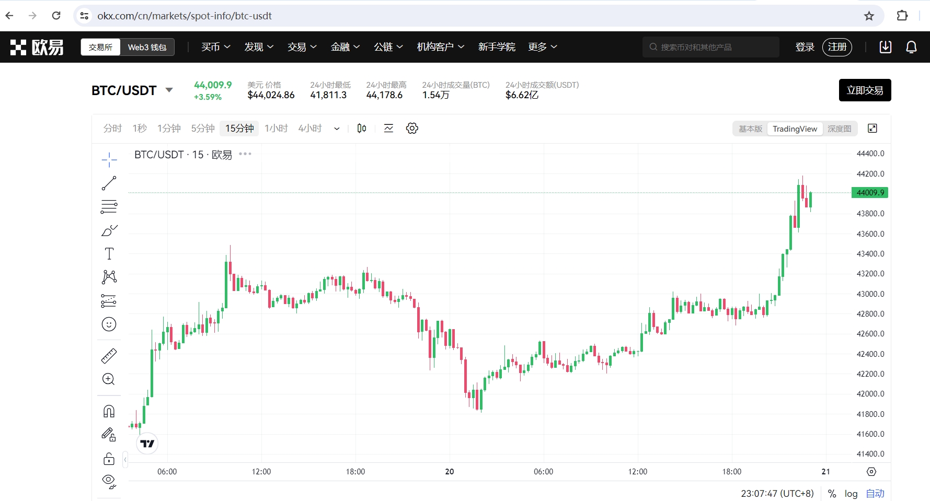Open the pattern drawing tool
This screenshot has width=930, height=501.
tap(109, 277)
